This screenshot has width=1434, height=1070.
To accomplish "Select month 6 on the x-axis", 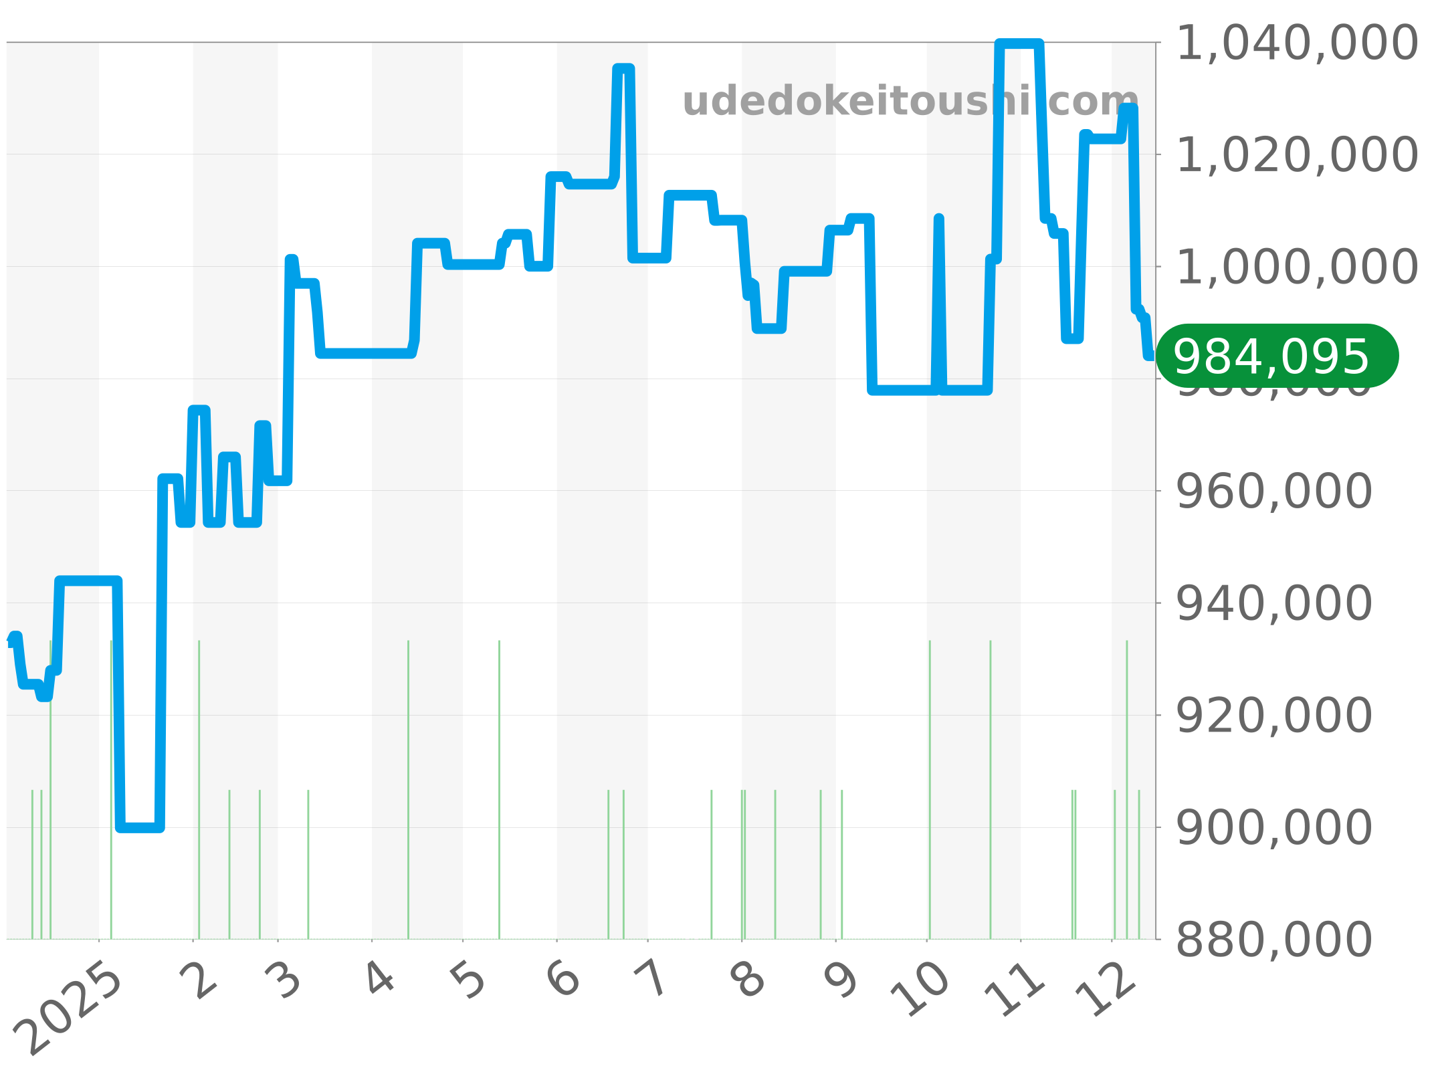I will [x=563, y=980].
